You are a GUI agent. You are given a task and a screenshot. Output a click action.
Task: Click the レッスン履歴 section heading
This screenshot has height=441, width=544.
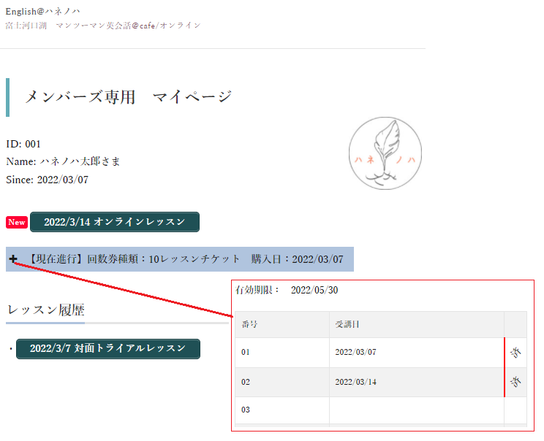pos(45,310)
